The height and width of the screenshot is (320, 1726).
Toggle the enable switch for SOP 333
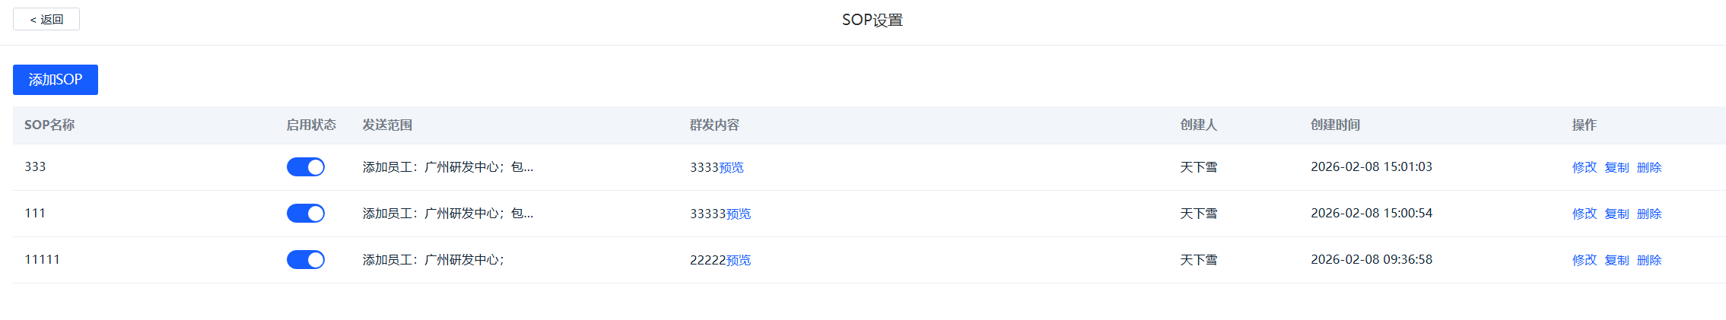click(306, 167)
